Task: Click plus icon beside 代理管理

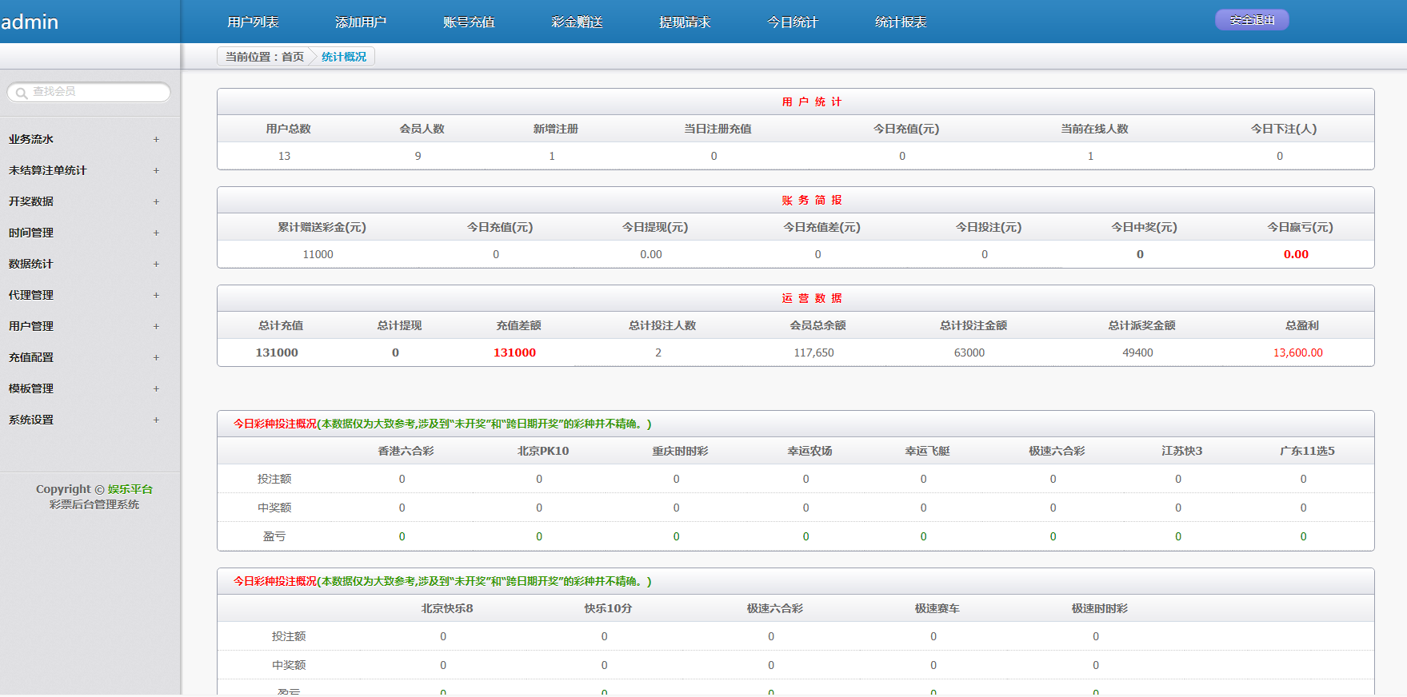Action: 156,295
